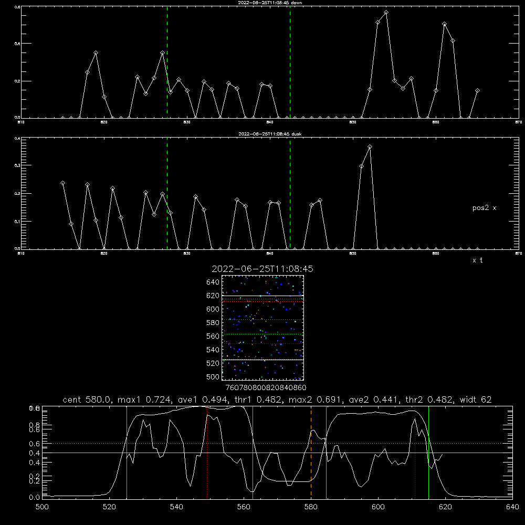This screenshot has width=525, height=525.
Task: Click the highest peak diamond in dusk plot
Action: 370,146
